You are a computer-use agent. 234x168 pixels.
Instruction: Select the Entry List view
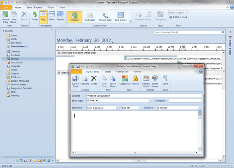[90, 17]
